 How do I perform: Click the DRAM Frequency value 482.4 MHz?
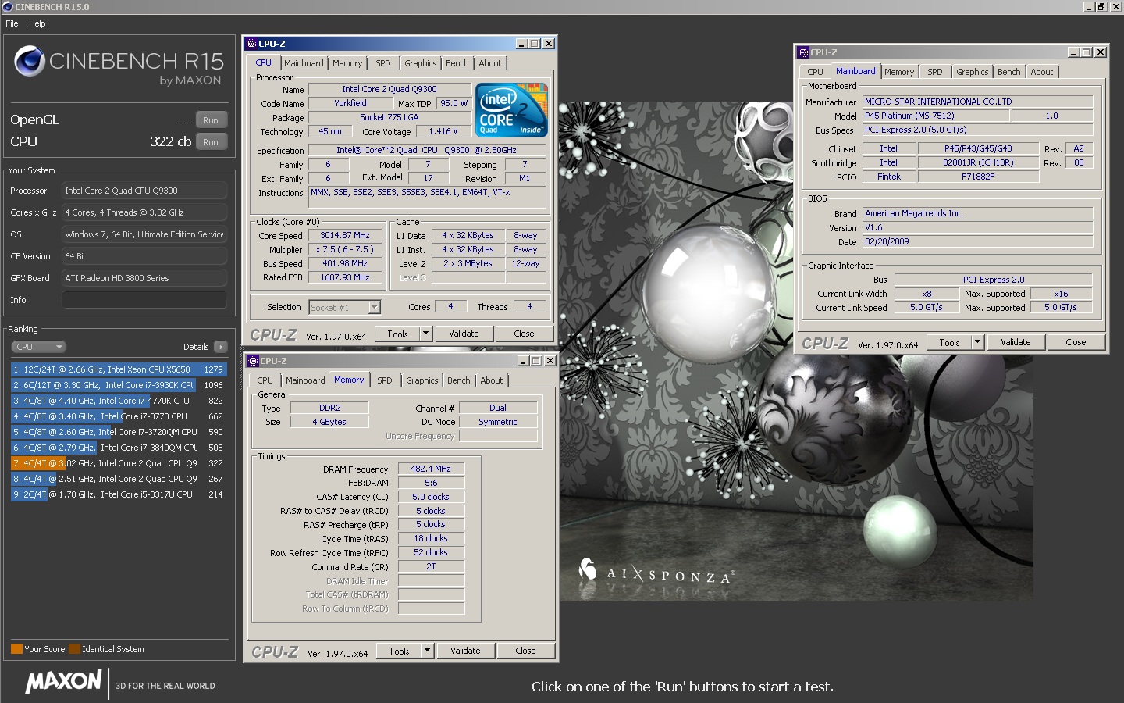(431, 469)
